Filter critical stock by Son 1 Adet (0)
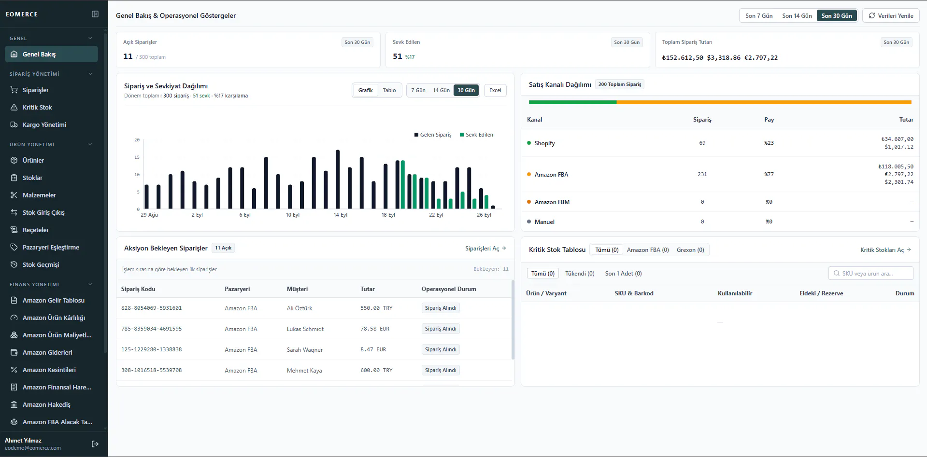The image size is (927, 457). point(623,273)
